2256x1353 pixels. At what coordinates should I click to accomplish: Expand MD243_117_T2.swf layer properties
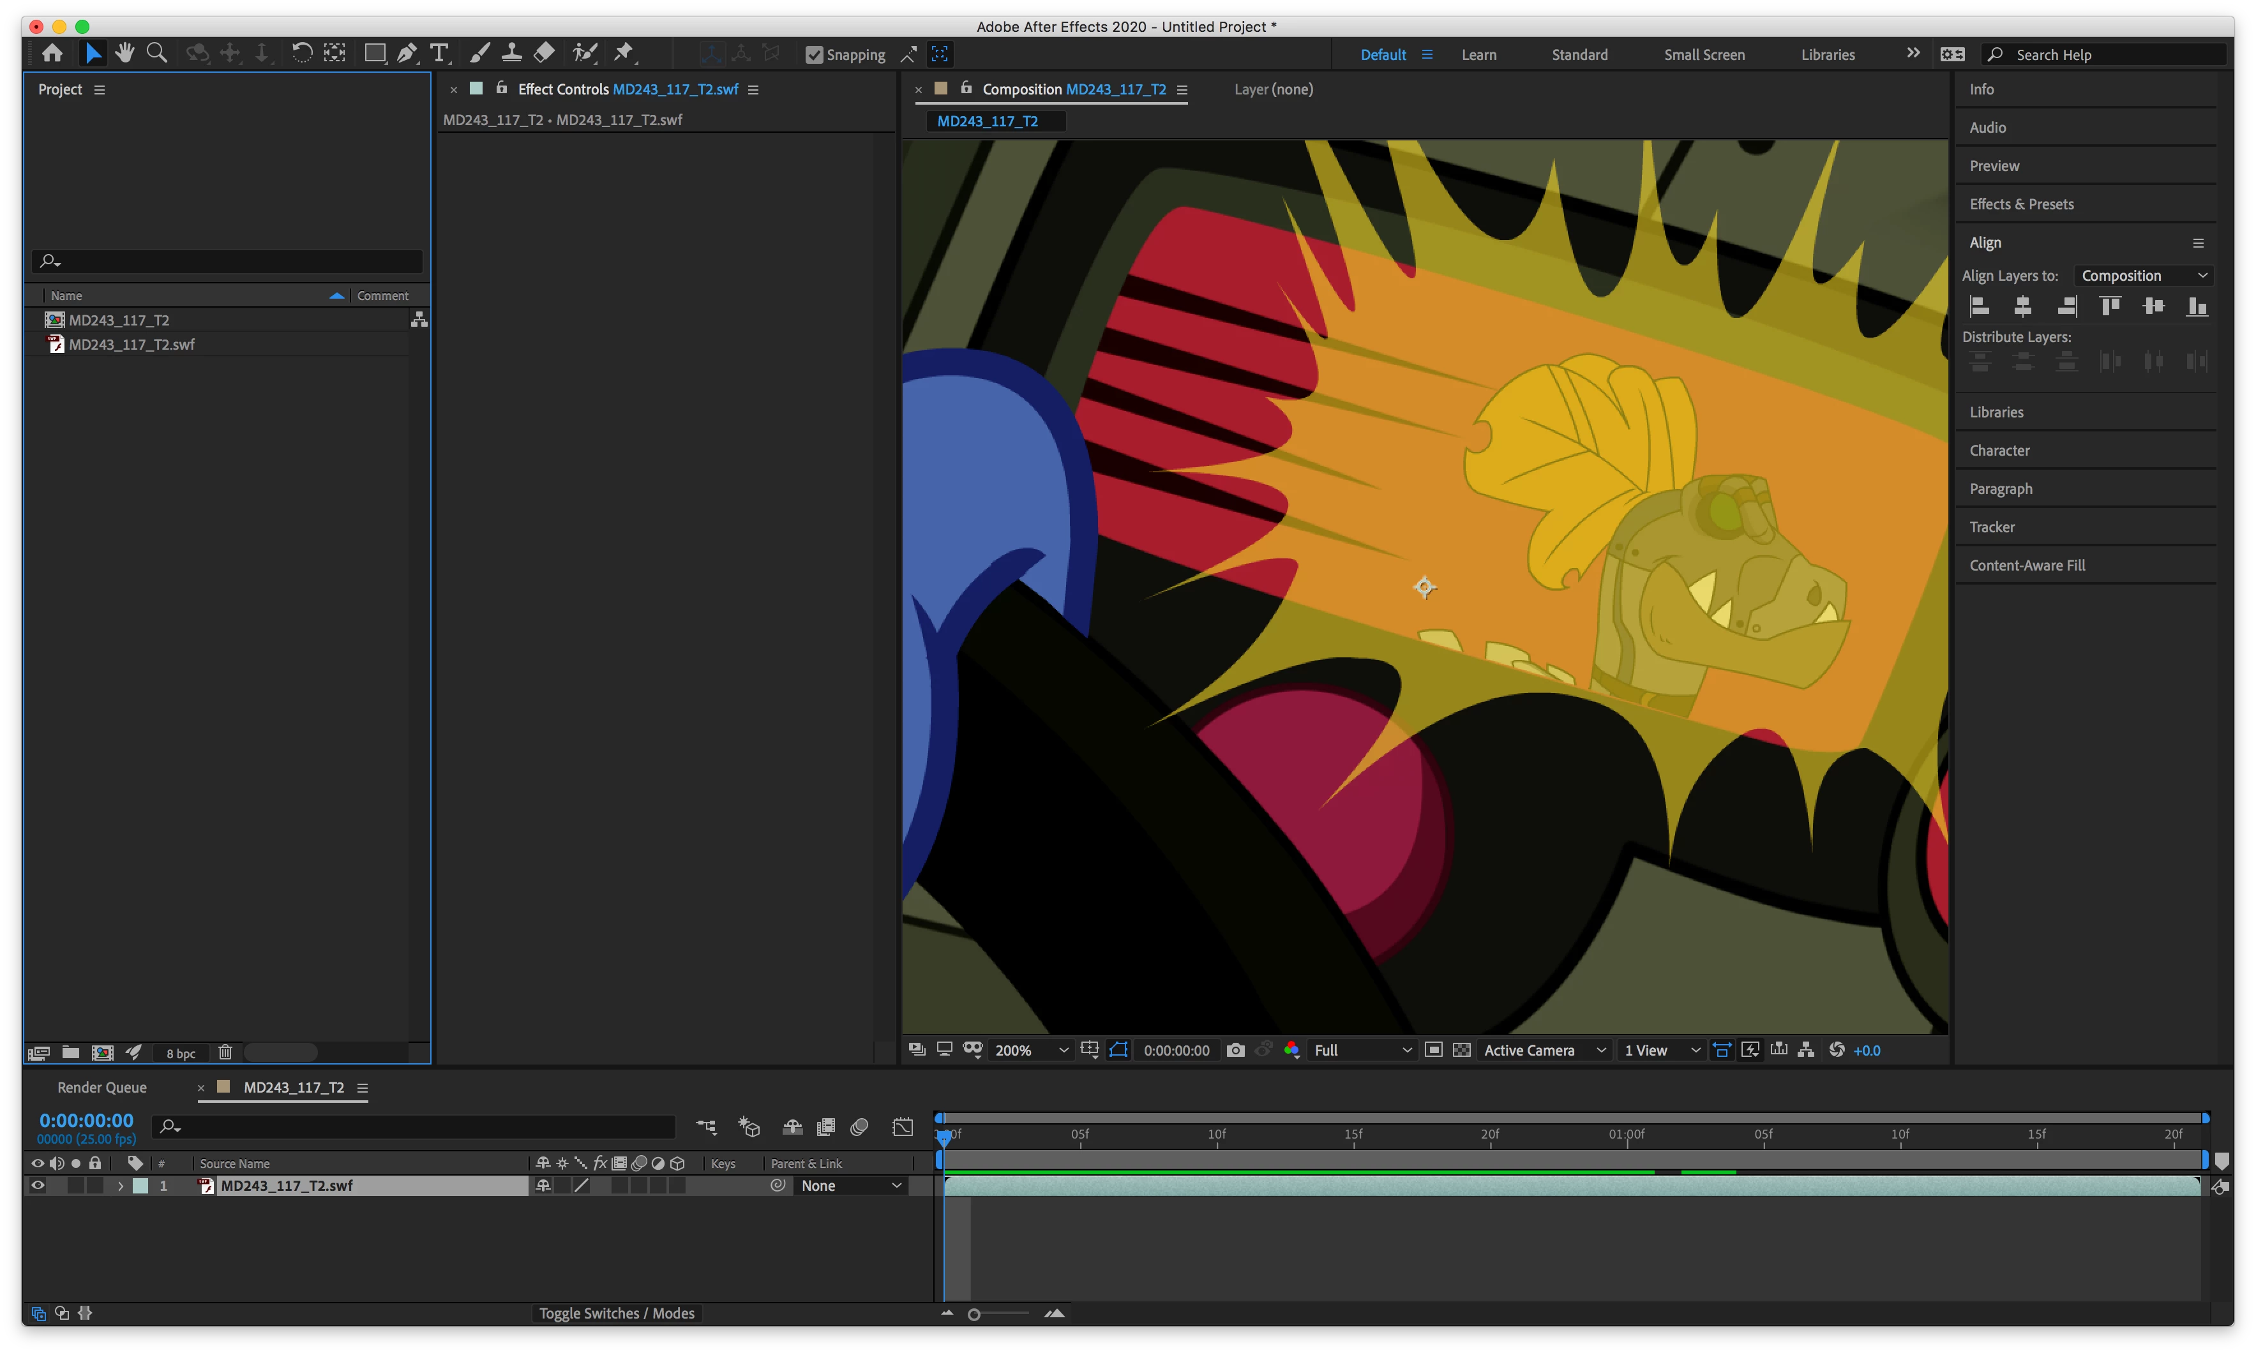(121, 1185)
